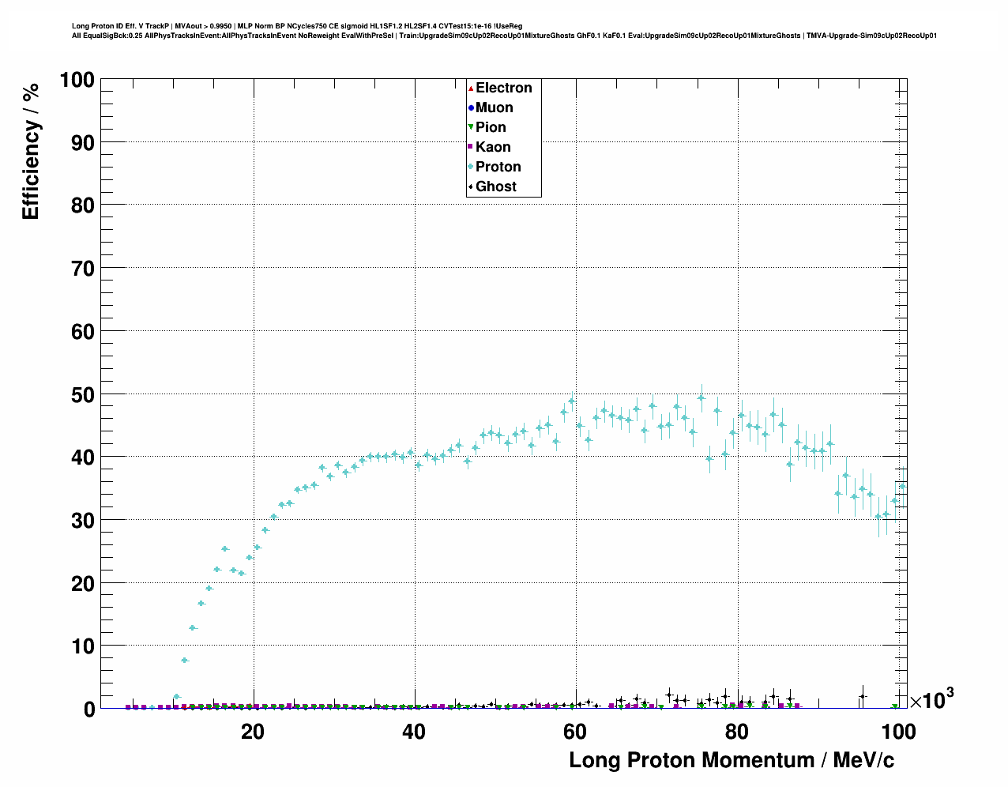Click the blue Muon circle marker in legend
1008x787 pixels.
point(471,107)
